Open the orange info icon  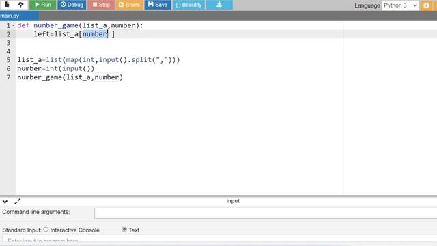426,5
